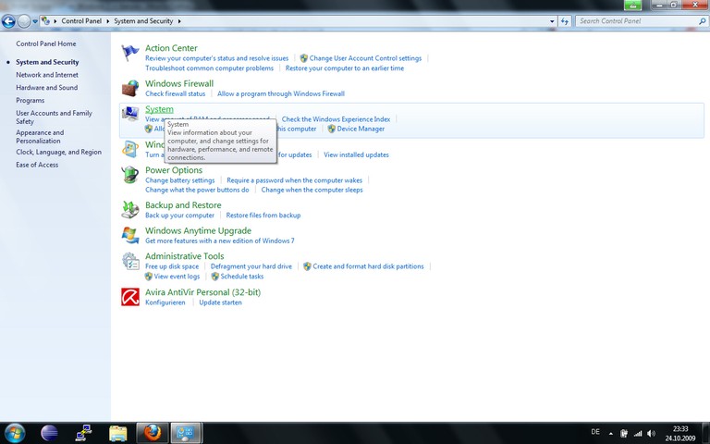Click the power plug tray icon
This screenshot has width=710, height=444.
[x=623, y=434]
